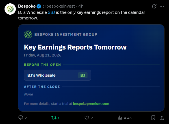
Task: Open the Bespoke profile avatar
Action: 10,9
